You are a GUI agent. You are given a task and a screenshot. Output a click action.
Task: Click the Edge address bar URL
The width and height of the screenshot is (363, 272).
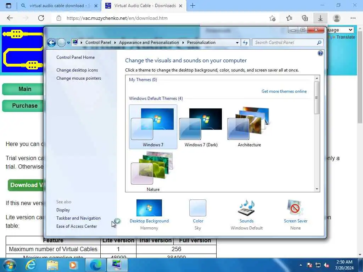pyautogui.click(x=117, y=18)
